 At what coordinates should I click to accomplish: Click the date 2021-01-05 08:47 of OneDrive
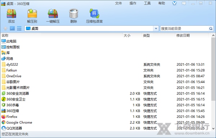pos(190,76)
